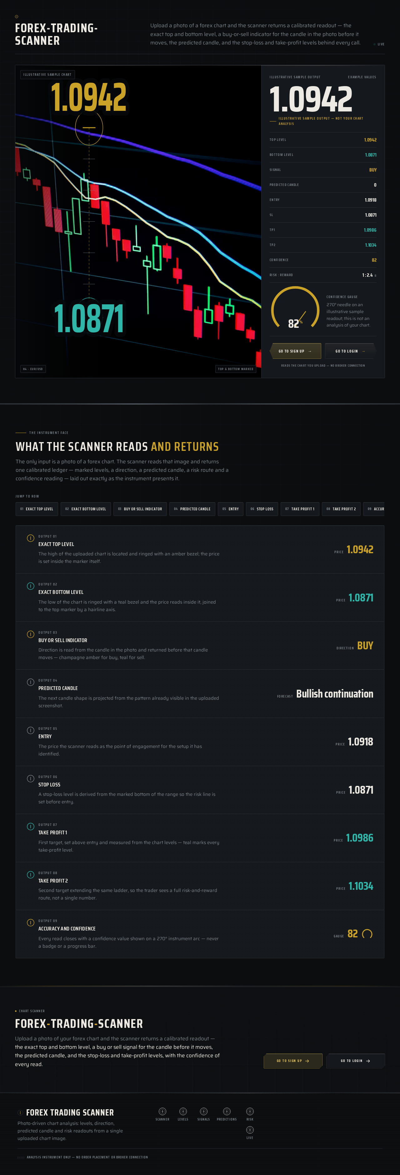Viewport: 400px width, 1175px height.
Task: Click the bottom Go to Login button
Action: 355,1060
